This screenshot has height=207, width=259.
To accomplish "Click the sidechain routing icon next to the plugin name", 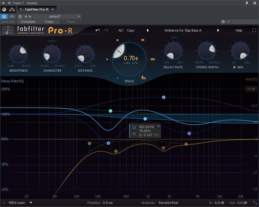I will (x=12, y=9).
